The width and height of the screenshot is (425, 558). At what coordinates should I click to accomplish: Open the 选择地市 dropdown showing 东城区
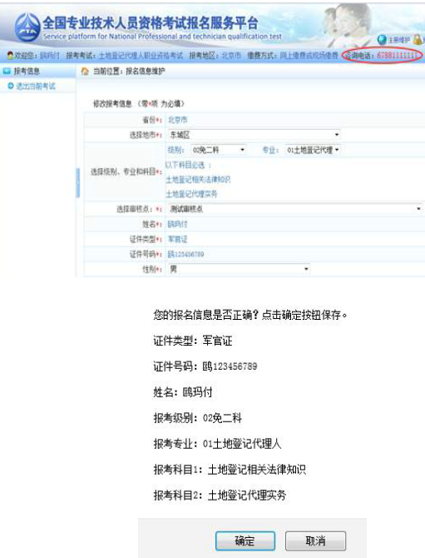tap(254, 135)
